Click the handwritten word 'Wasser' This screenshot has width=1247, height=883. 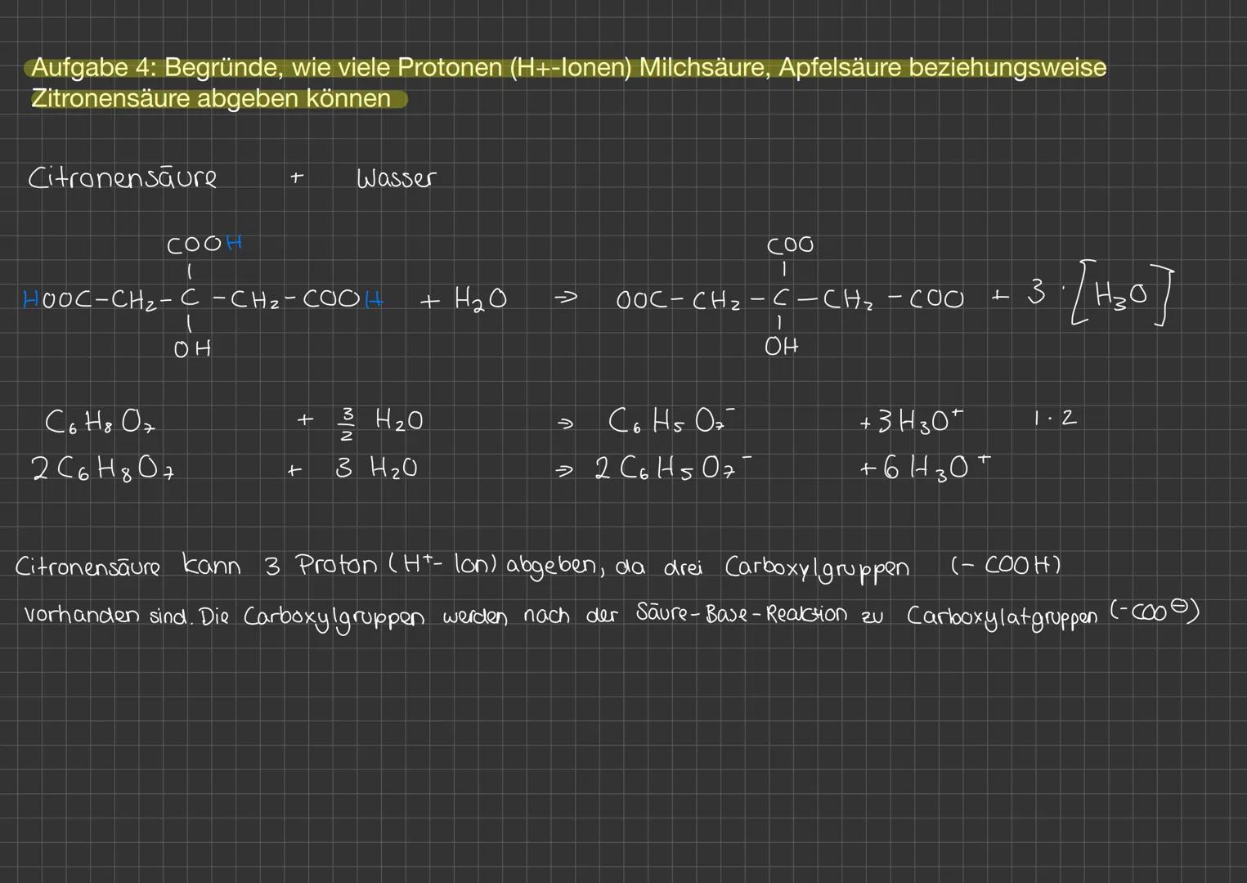click(x=396, y=178)
